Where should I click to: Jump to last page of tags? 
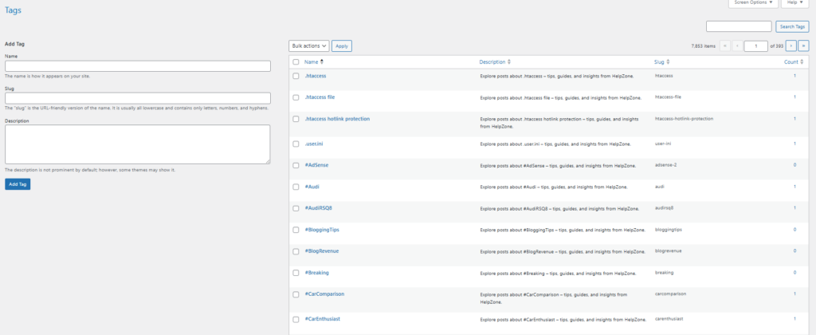[803, 45]
